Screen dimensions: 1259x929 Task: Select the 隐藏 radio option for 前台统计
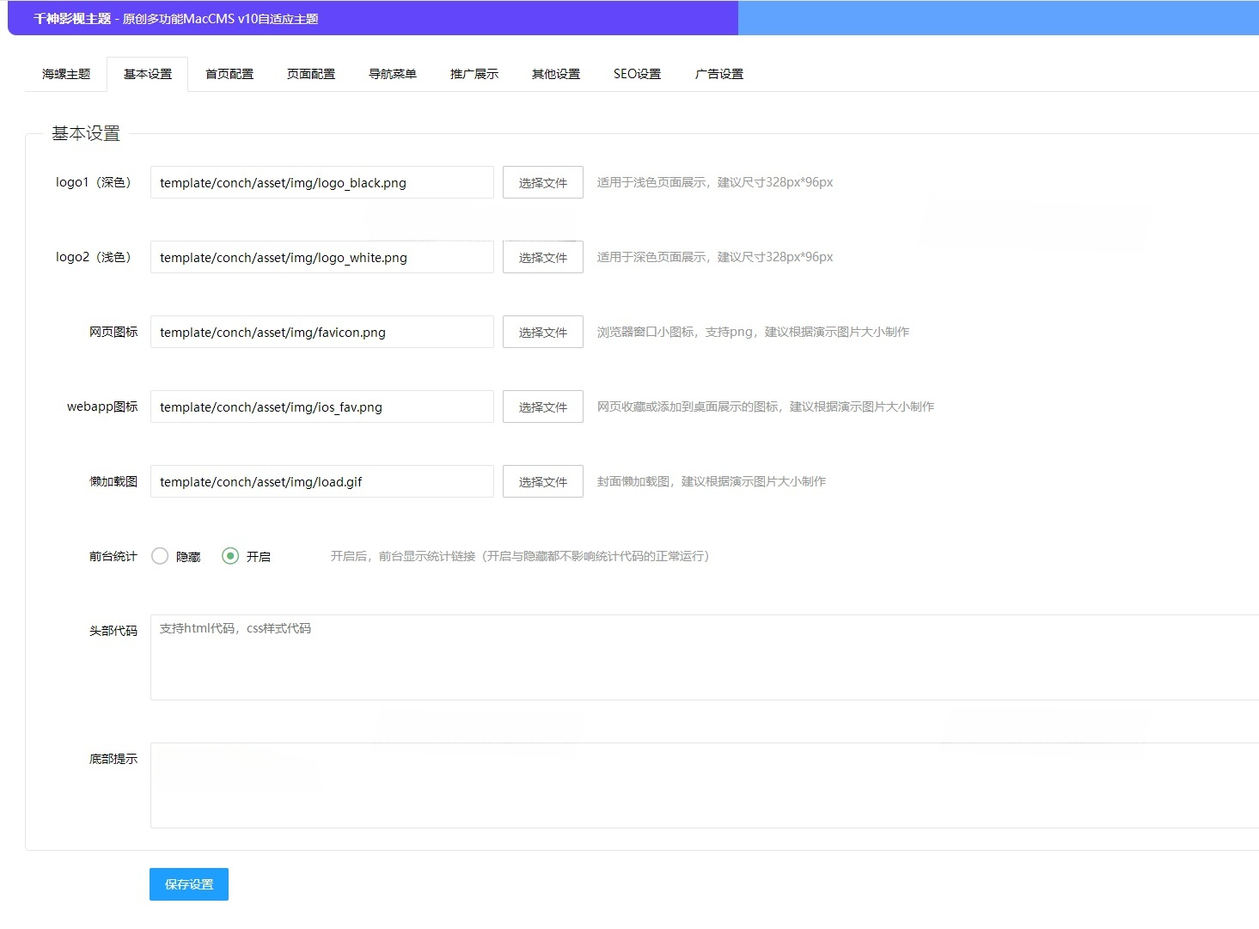tap(160, 556)
